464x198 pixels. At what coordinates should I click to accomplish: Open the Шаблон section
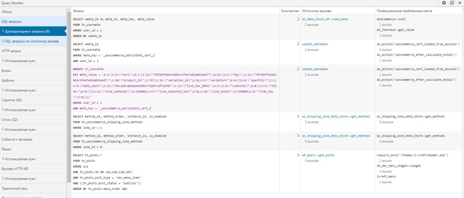33,80
